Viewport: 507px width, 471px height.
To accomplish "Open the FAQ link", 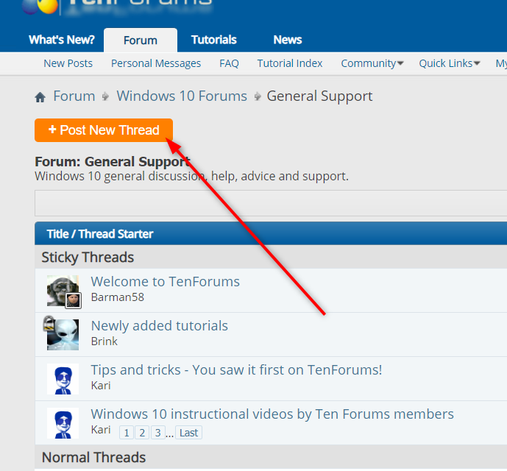I will click(x=229, y=63).
